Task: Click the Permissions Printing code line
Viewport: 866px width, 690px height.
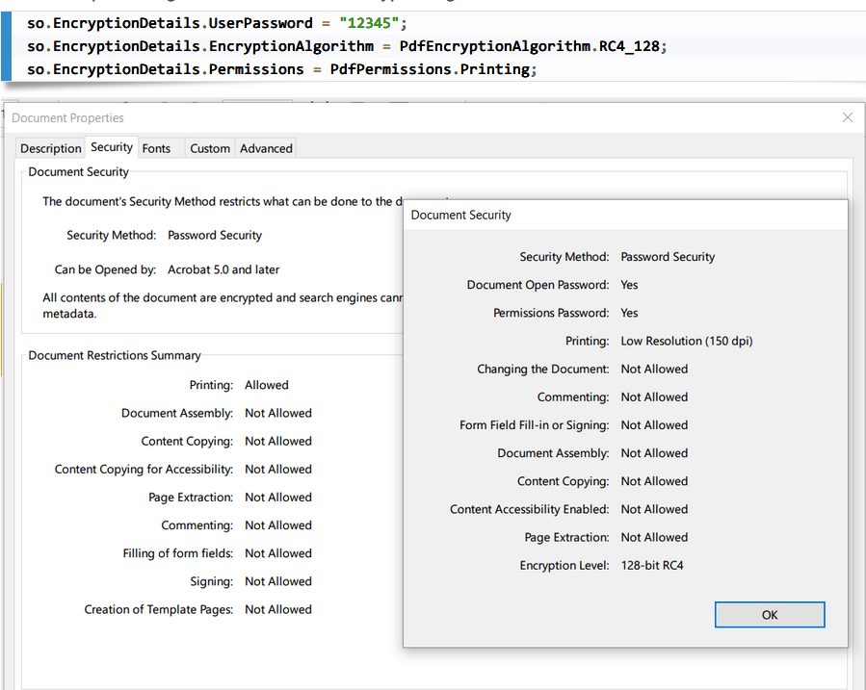Action: tap(281, 69)
